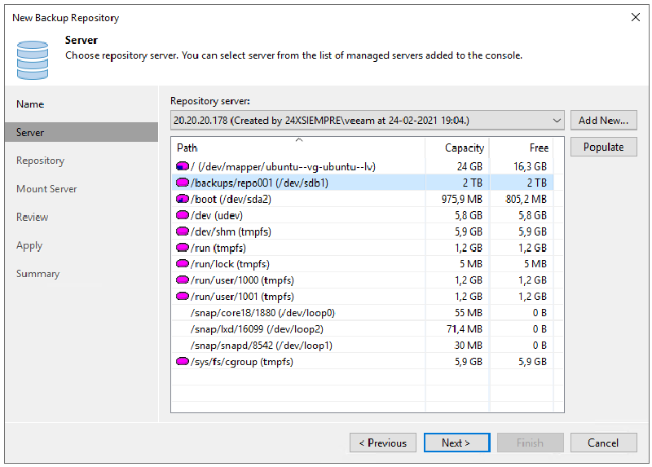This screenshot has width=652, height=467.
Task: Proceed with the Next button
Action: coord(456,443)
